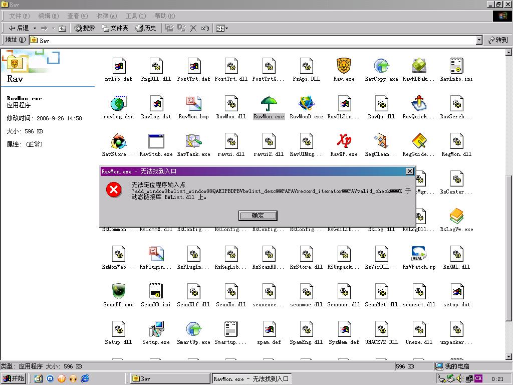
Task: Click the Delete X toolbar button
Action: (193, 28)
